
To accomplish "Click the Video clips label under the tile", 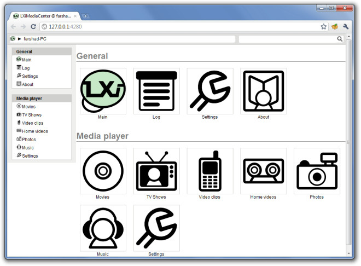I will (x=209, y=197).
